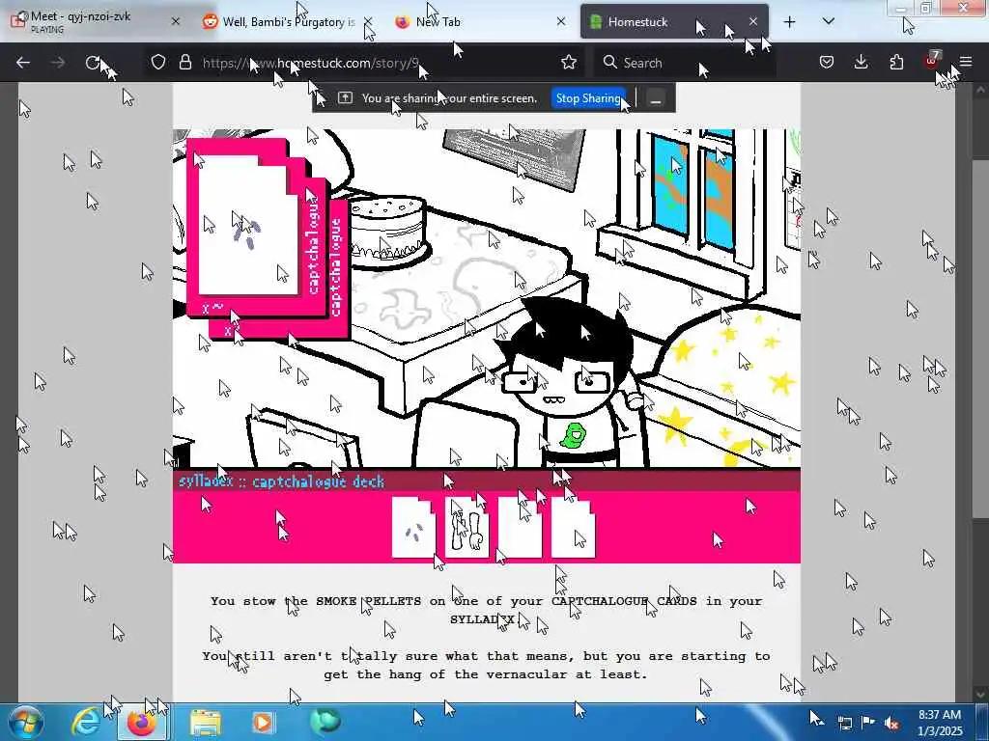Click the word SMOKE PELLETS in the text
Image resolution: width=989 pixels, height=741 pixels.
[368, 601]
